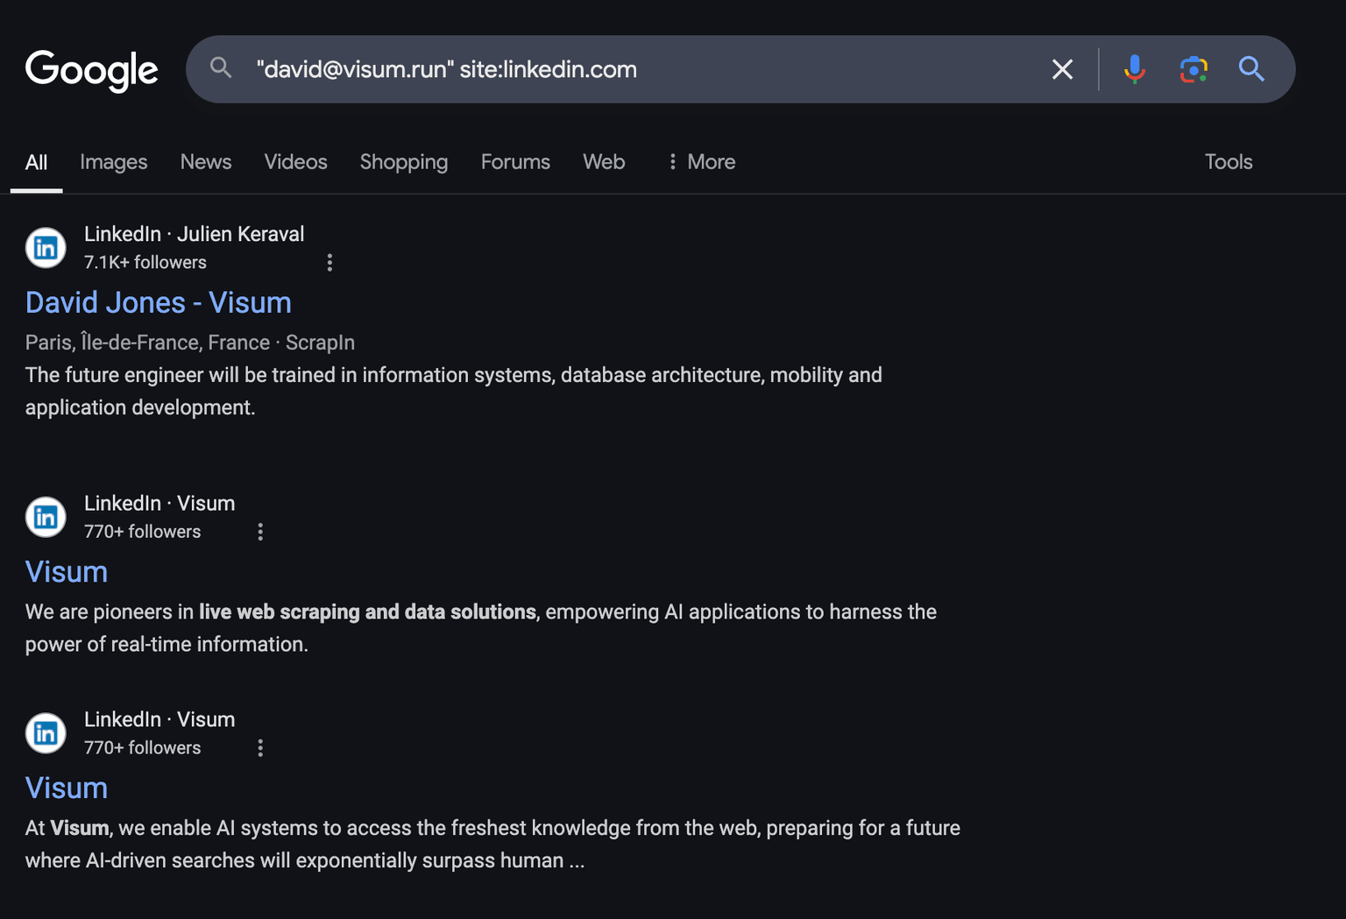The width and height of the screenshot is (1346, 919).
Task: Click LinkedIn favicon for 'At Visum' result
Action: tap(46, 733)
